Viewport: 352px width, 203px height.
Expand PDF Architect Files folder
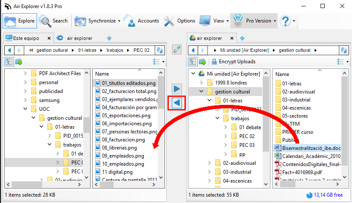26,73
